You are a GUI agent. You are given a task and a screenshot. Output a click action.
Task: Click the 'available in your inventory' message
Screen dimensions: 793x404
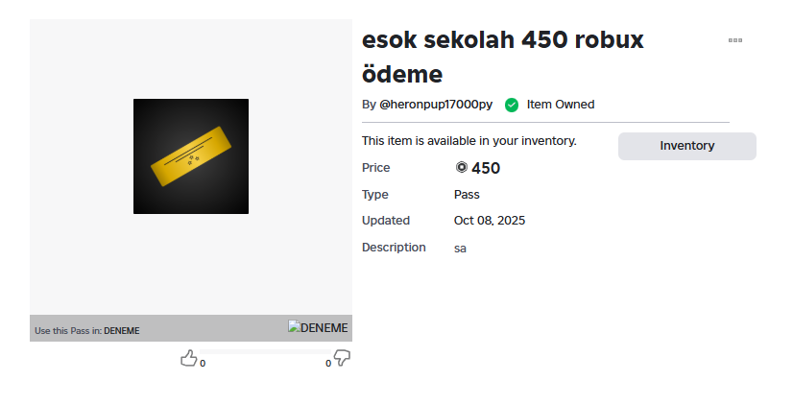tap(469, 141)
